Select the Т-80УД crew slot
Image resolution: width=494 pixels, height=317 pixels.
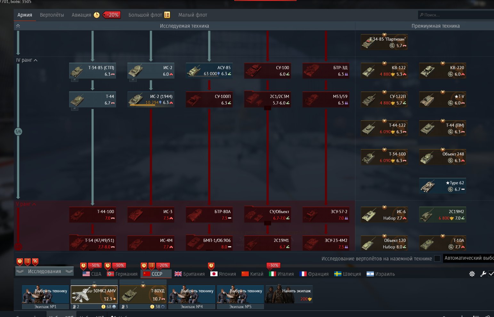143,295
